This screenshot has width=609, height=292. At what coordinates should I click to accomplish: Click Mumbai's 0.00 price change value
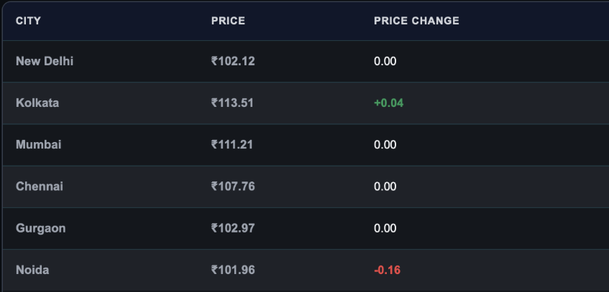(385, 145)
